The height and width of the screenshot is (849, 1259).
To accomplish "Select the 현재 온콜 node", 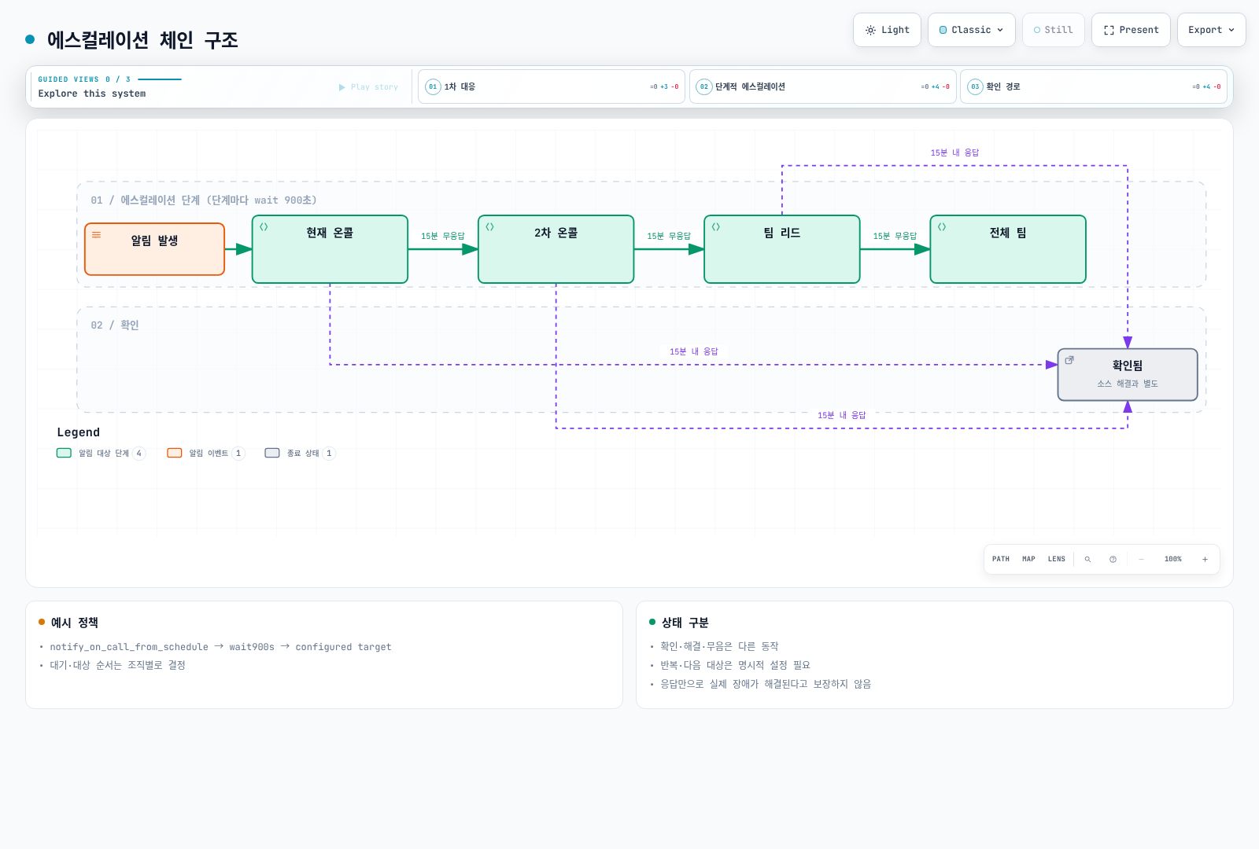I will click(330, 249).
